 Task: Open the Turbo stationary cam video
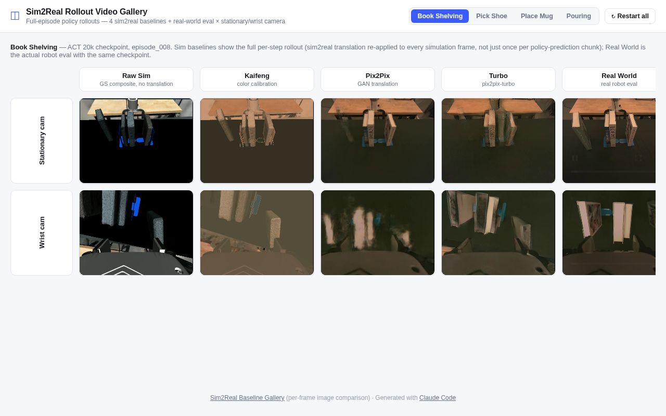point(498,141)
